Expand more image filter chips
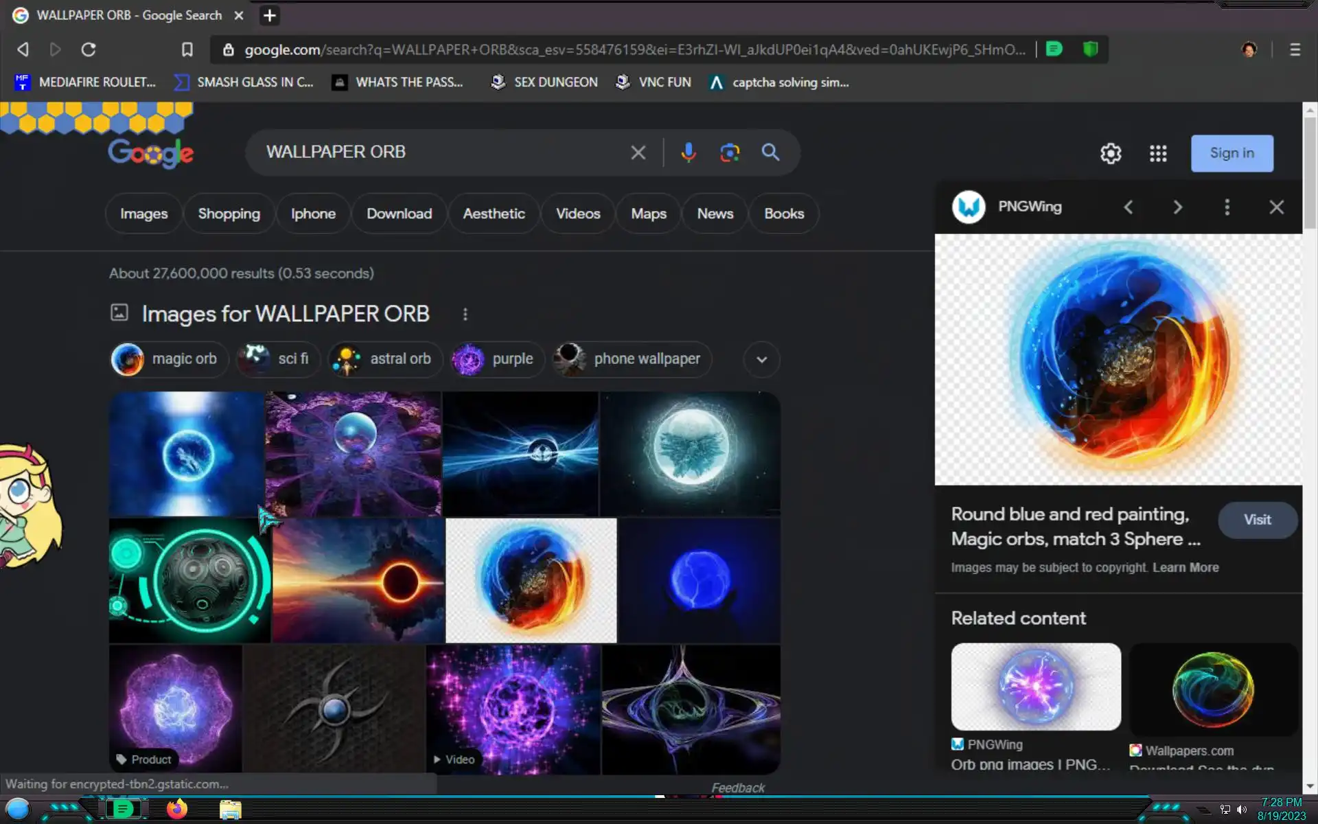This screenshot has width=1318, height=824. (761, 359)
